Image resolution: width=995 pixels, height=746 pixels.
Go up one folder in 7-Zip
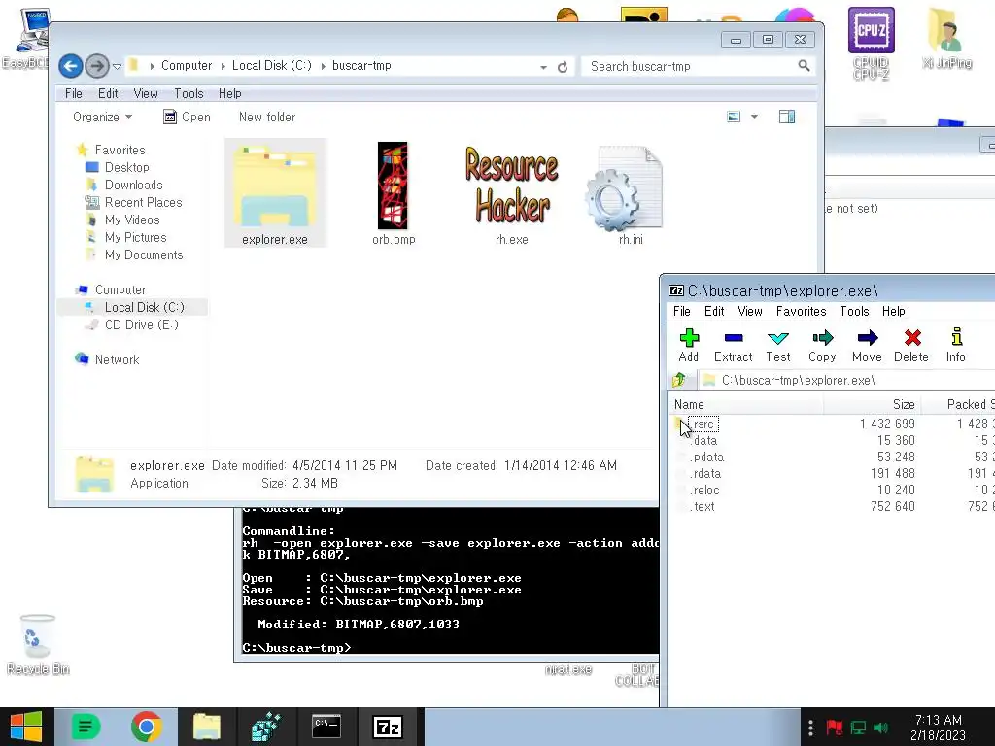(679, 380)
